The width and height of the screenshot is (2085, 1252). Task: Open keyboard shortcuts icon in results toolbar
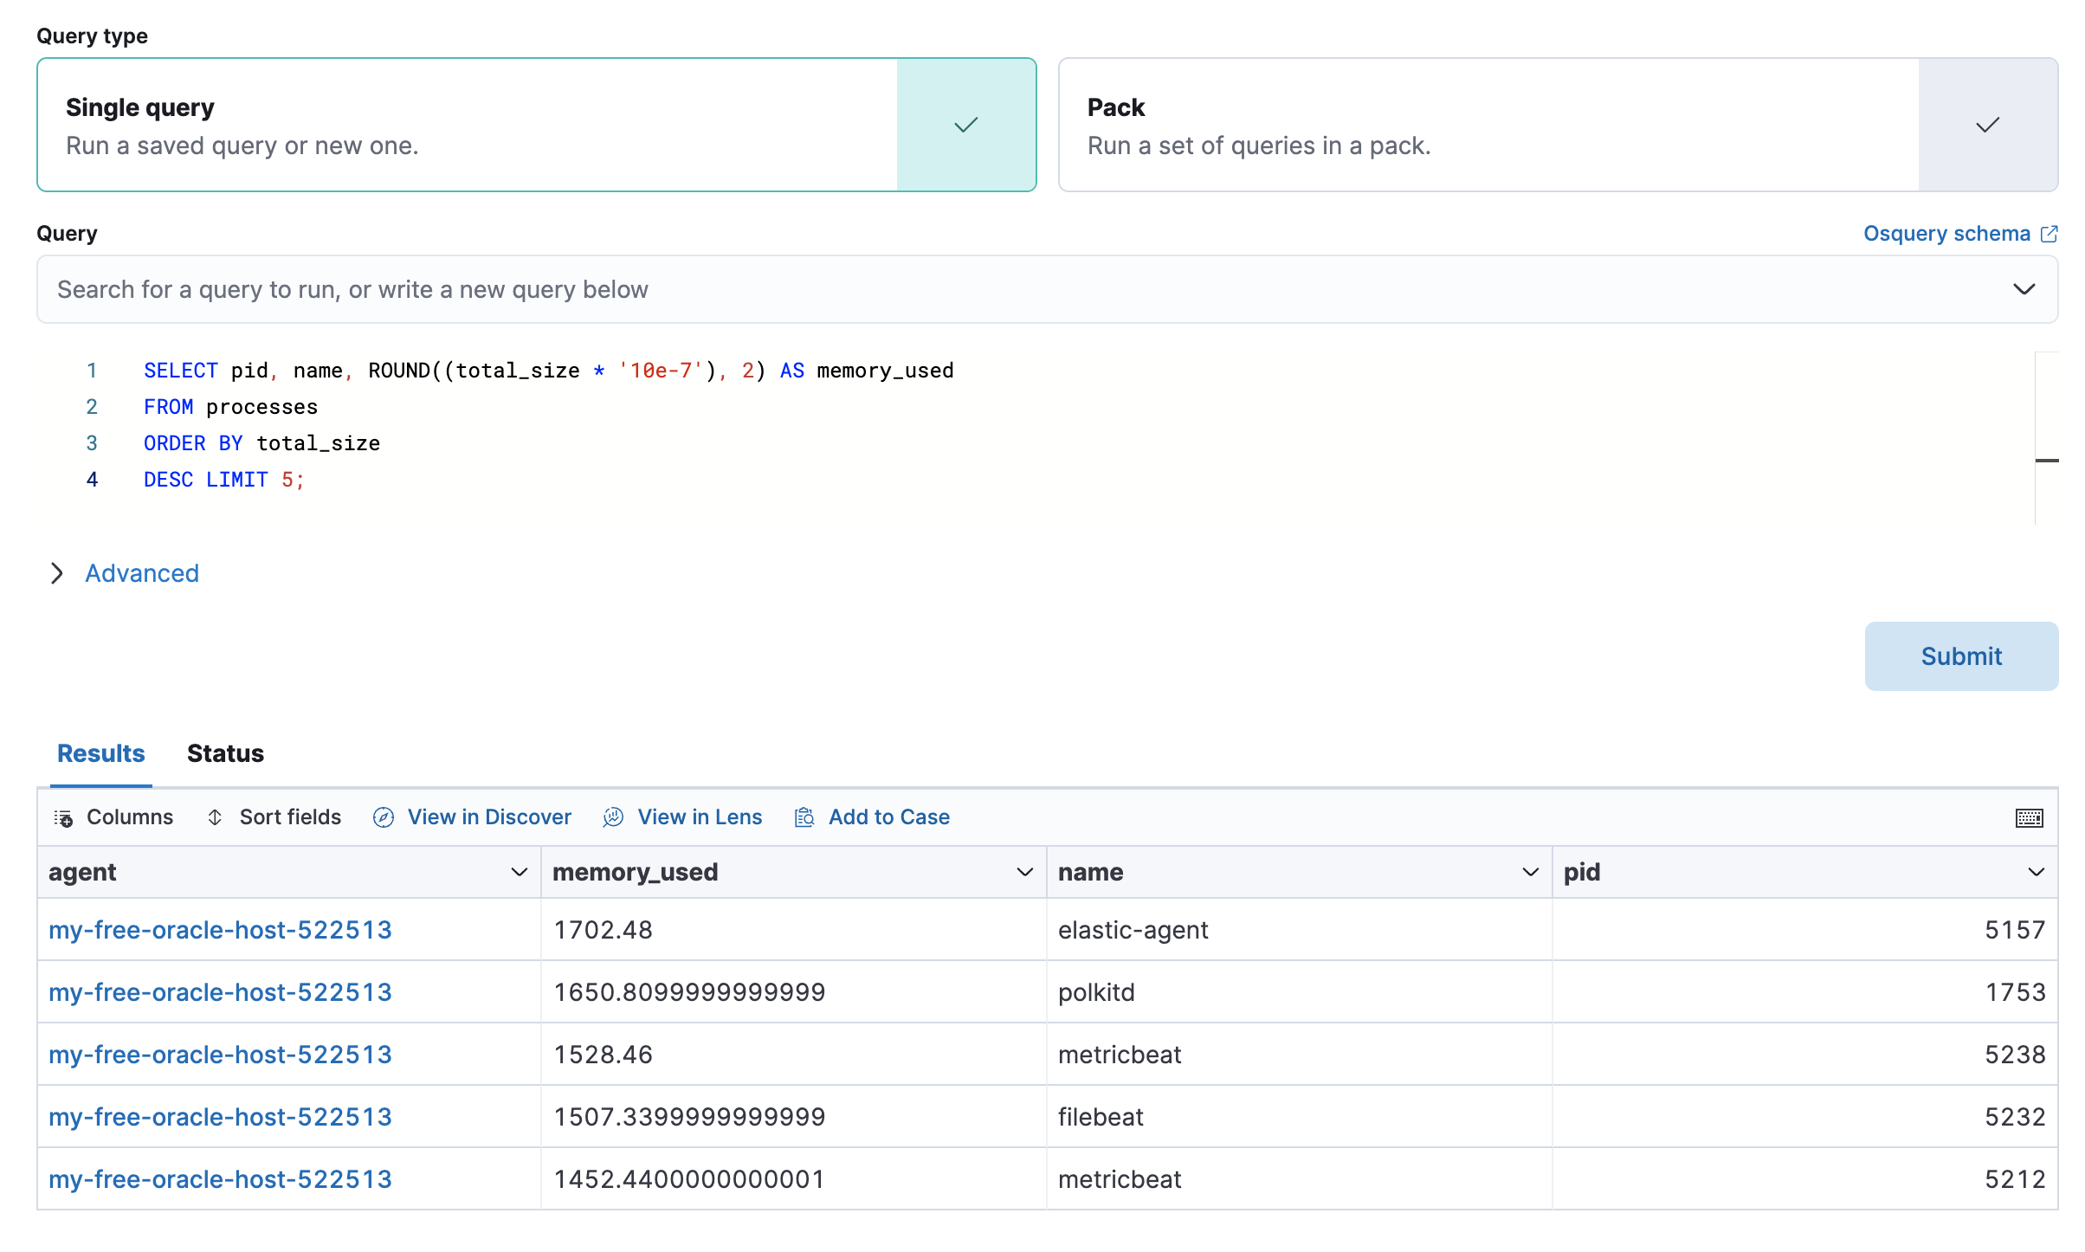click(x=2029, y=818)
